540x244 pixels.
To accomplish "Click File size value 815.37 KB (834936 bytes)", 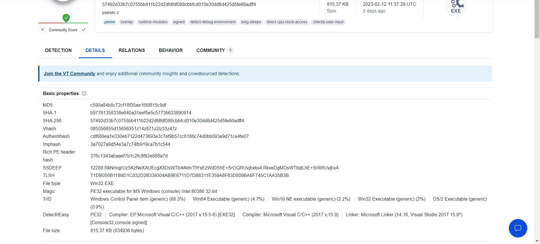I will tap(117, 230).
